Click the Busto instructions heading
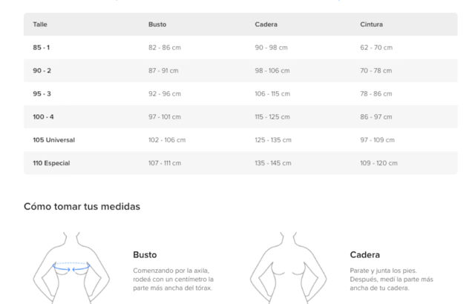Screen dimensions: 475x304 [145, 254]
